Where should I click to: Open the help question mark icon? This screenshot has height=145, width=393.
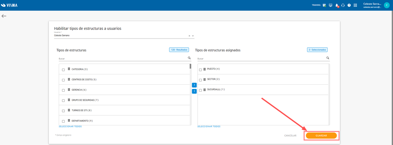pos(349,5)
